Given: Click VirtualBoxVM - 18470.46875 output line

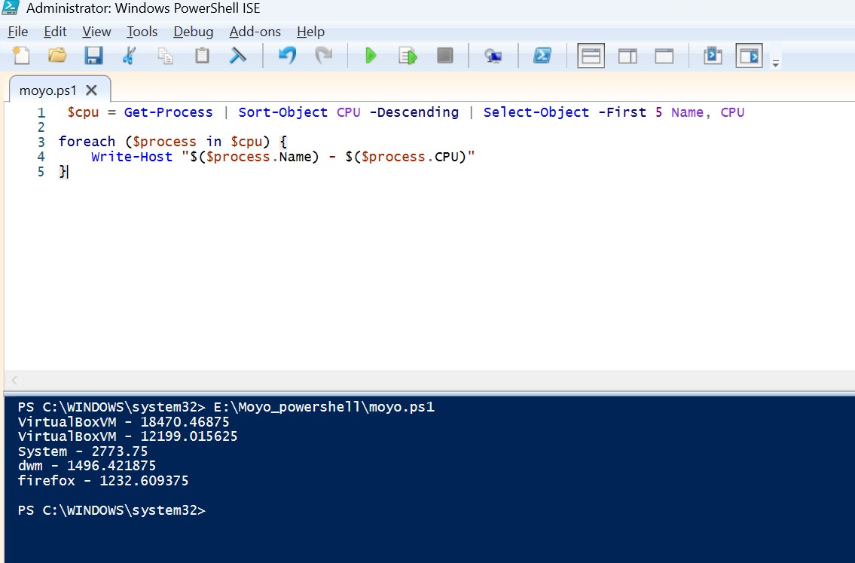Looking at the screenshot, I should 124,422.
